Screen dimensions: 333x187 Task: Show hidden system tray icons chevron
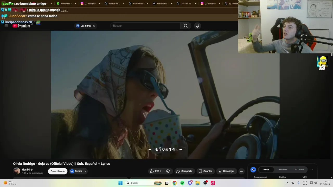pos(287,183)
